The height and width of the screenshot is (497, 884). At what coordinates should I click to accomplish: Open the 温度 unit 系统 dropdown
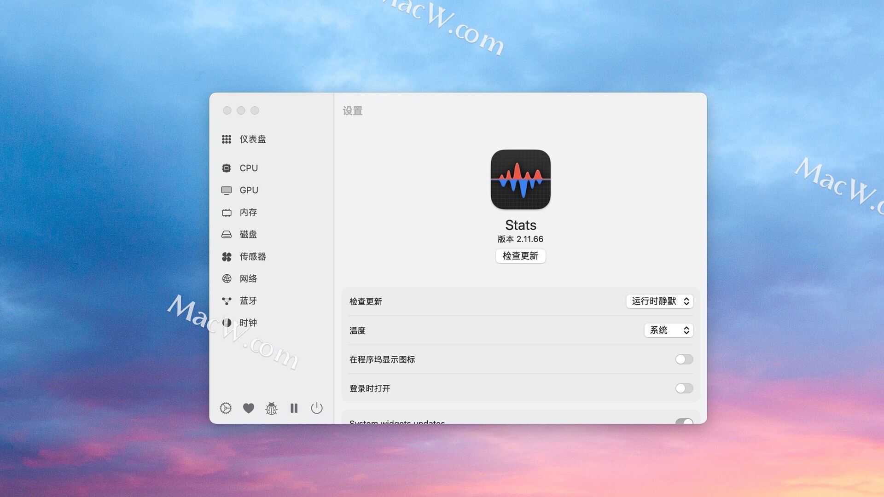coord(668,330)
